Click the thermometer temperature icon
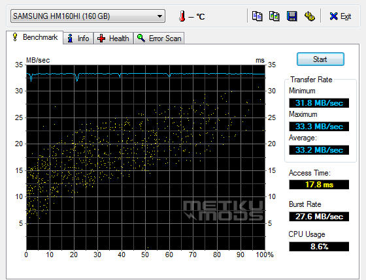 182,16
